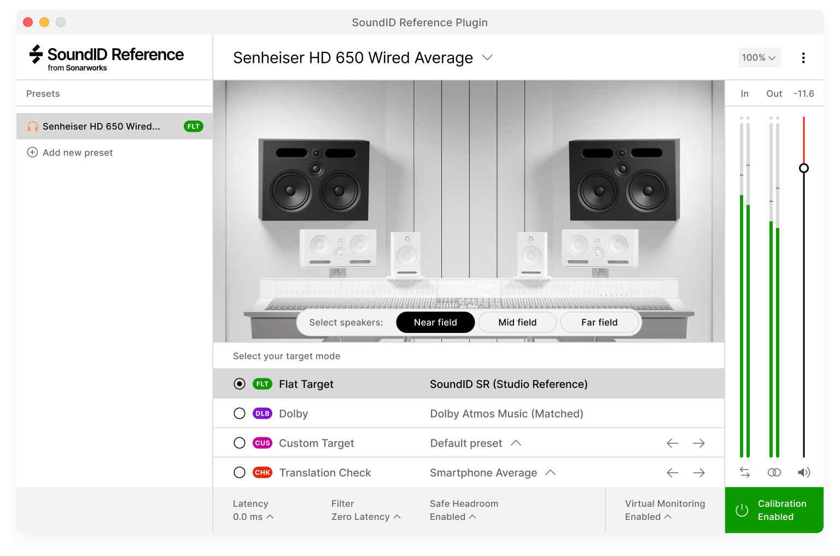Click the plus icon for new preset

[x=32, y=153]
